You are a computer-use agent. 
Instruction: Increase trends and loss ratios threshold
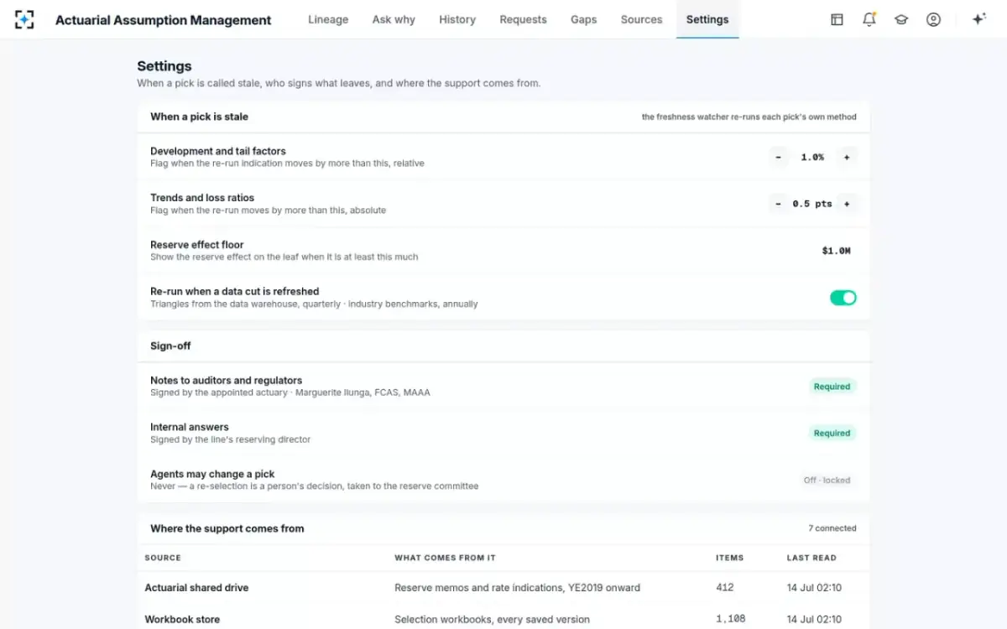847,204
